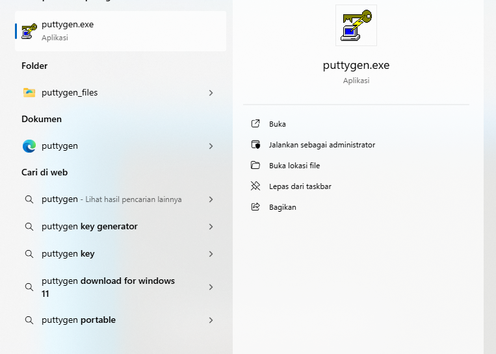Screen dimensions: 496x354
Task: Search web for puttygen download for windows 11
Action: 108,287
